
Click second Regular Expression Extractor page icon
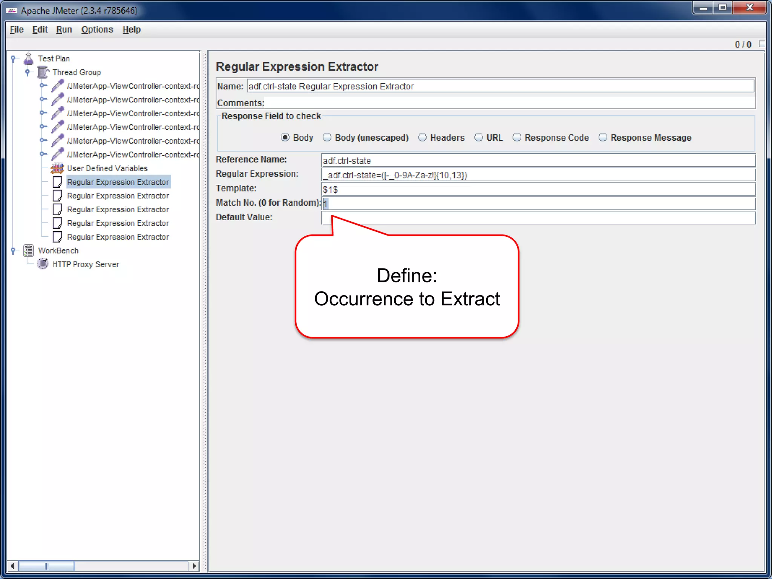pos(57,196)
